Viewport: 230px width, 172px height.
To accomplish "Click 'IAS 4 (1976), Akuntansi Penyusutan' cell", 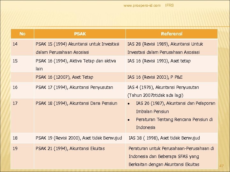I will [172, 90].
